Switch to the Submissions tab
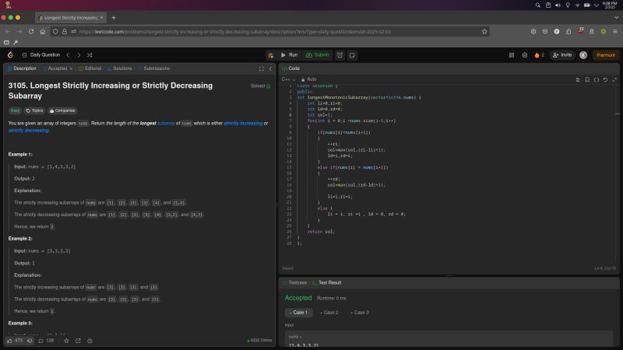 [153, 68]
